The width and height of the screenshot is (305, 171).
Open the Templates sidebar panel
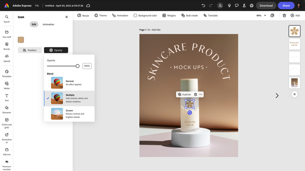point(7,72)
